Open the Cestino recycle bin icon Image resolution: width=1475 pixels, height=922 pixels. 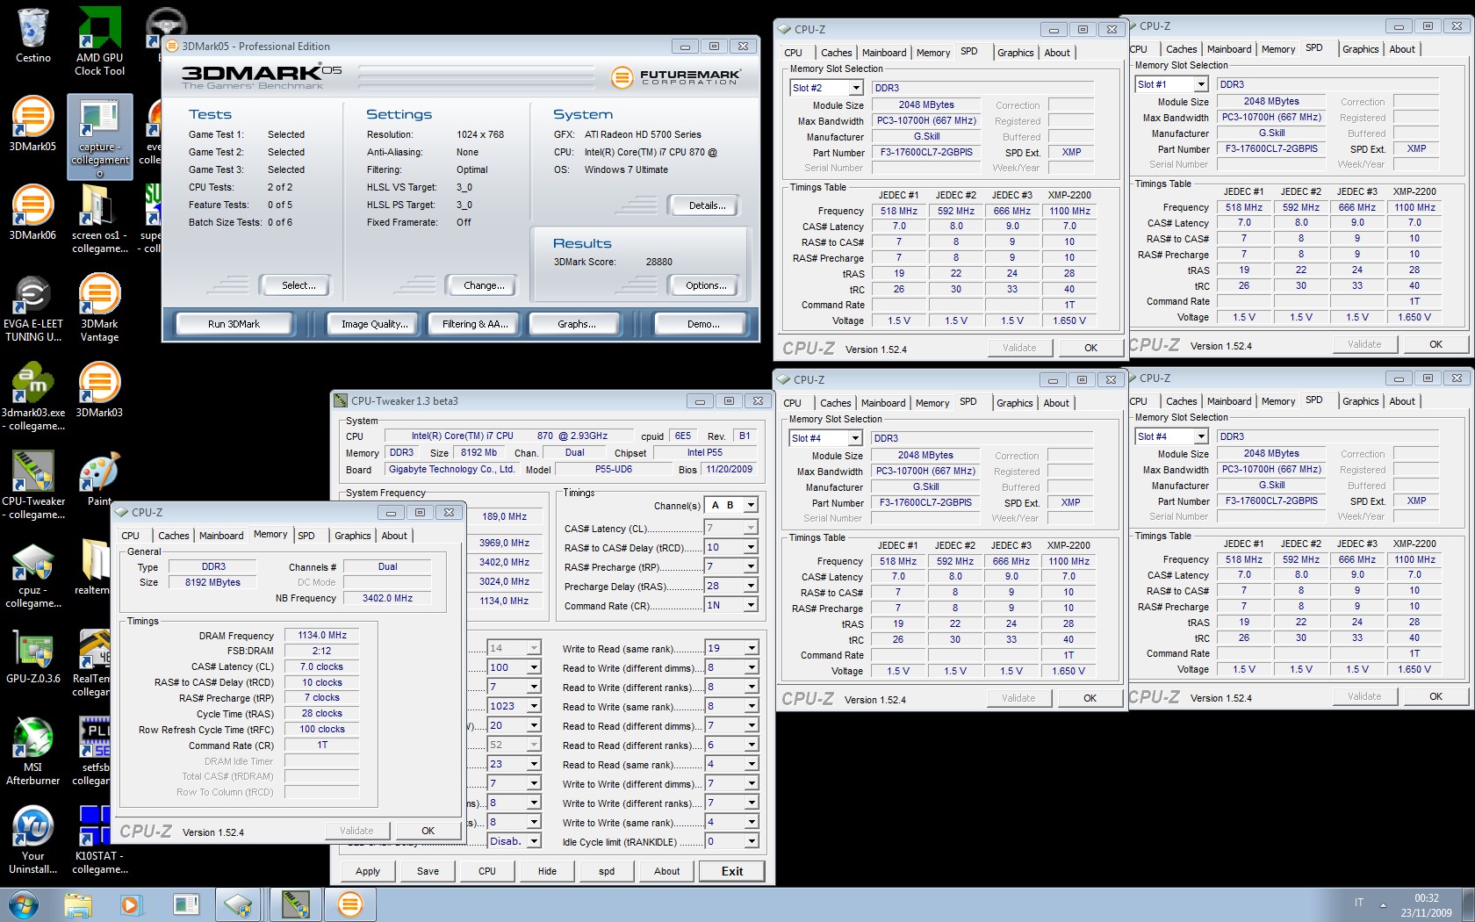(x=32, y=35)
